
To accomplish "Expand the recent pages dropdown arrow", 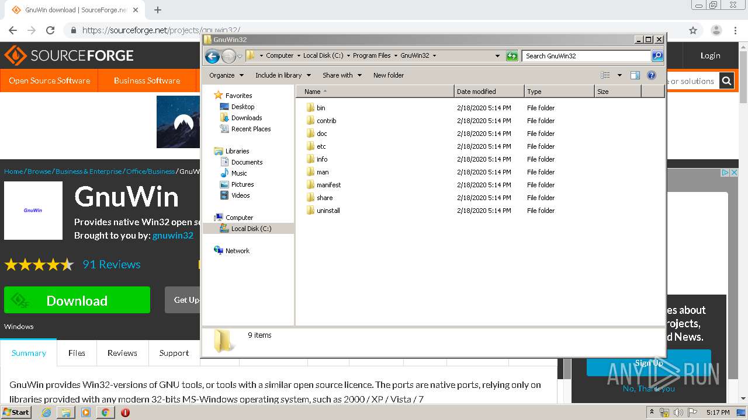I will (240, 57).
